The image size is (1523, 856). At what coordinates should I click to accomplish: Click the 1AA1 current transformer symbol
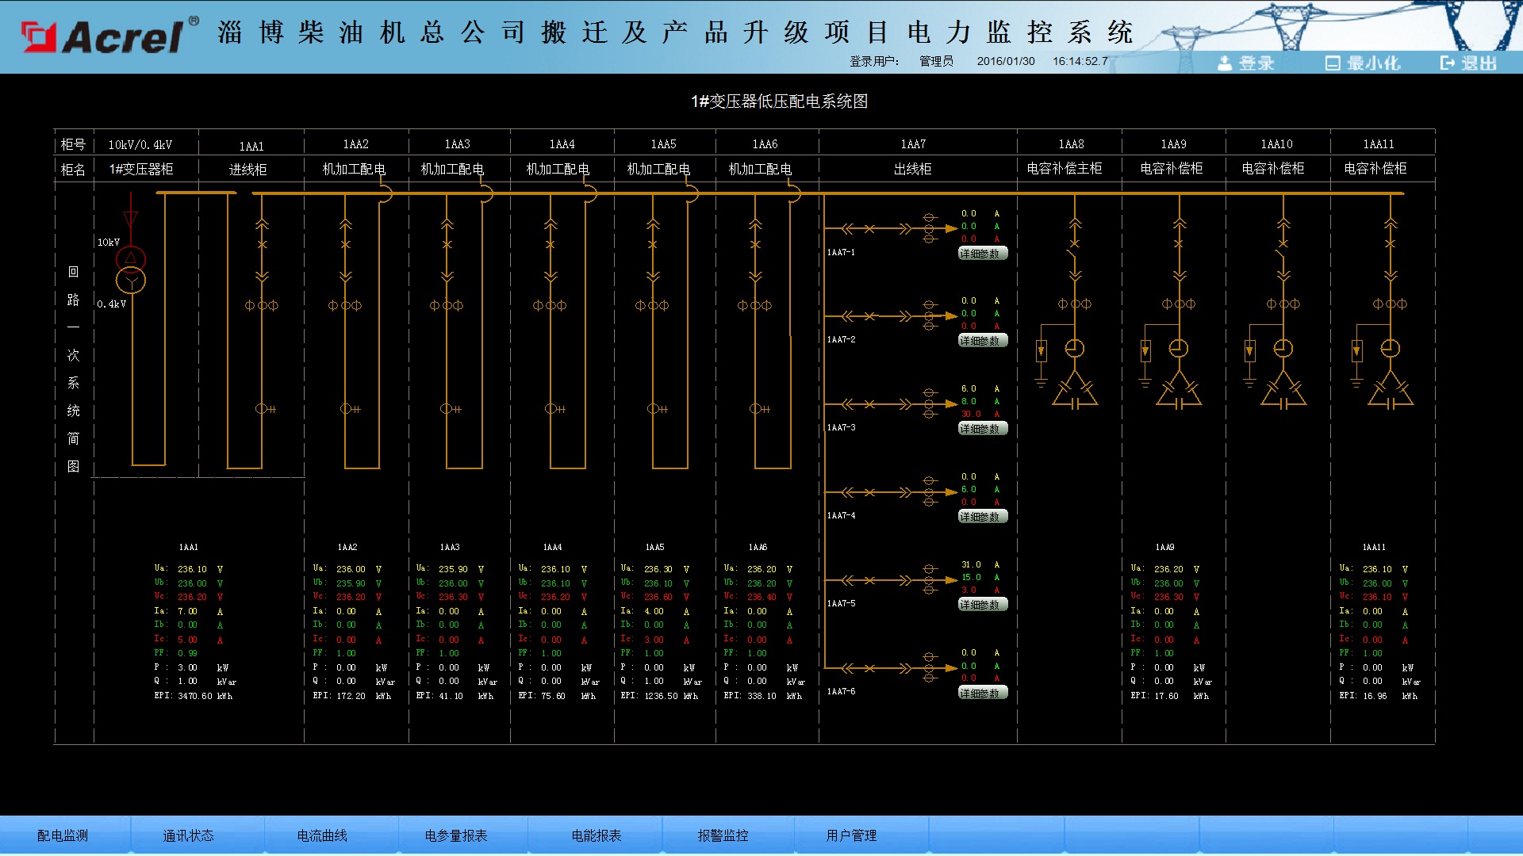click(262, 305)
